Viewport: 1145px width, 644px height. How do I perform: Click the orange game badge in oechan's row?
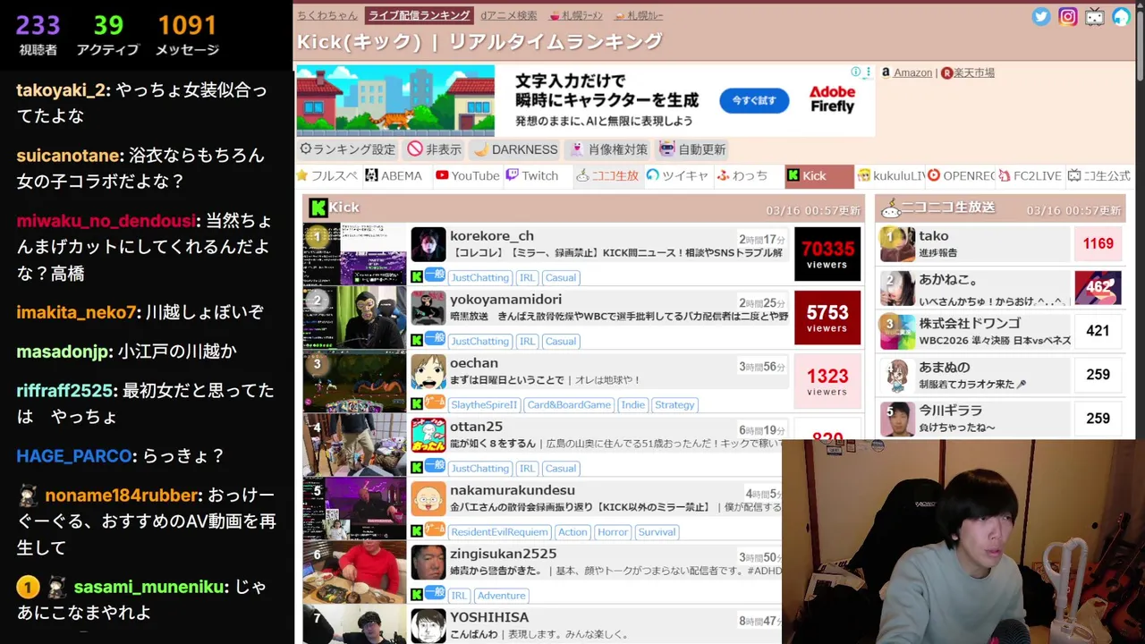point(435,402)
